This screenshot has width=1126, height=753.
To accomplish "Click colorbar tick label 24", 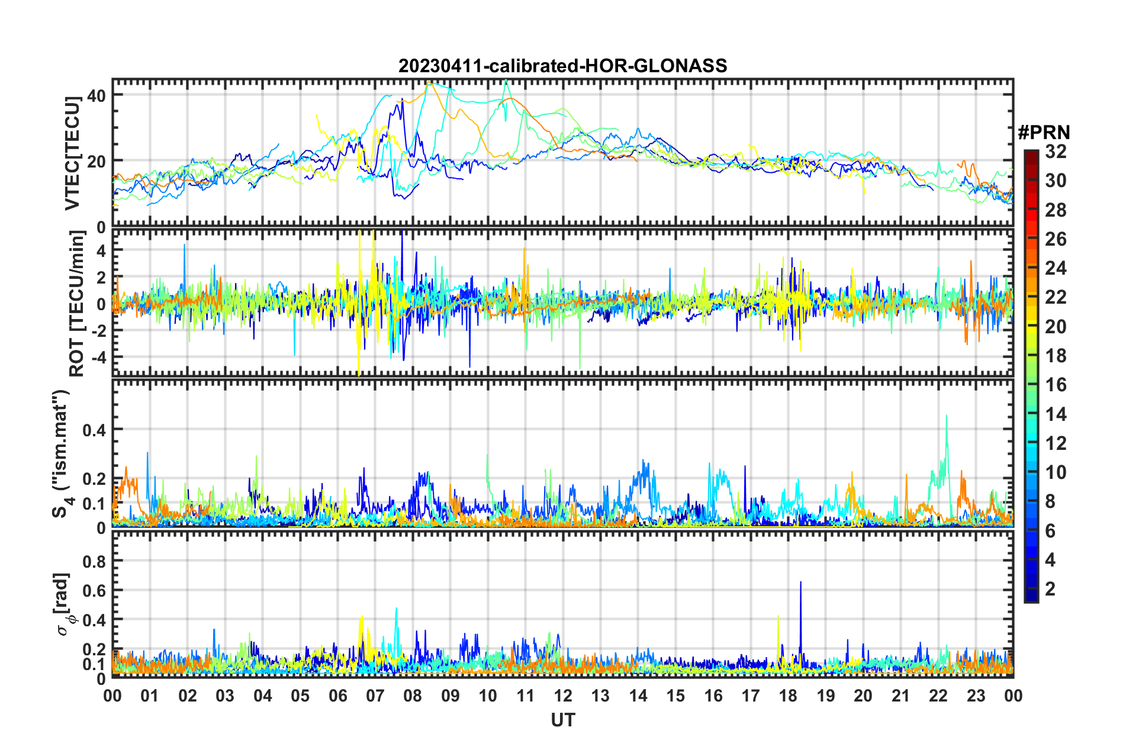I will point(1056,268).
